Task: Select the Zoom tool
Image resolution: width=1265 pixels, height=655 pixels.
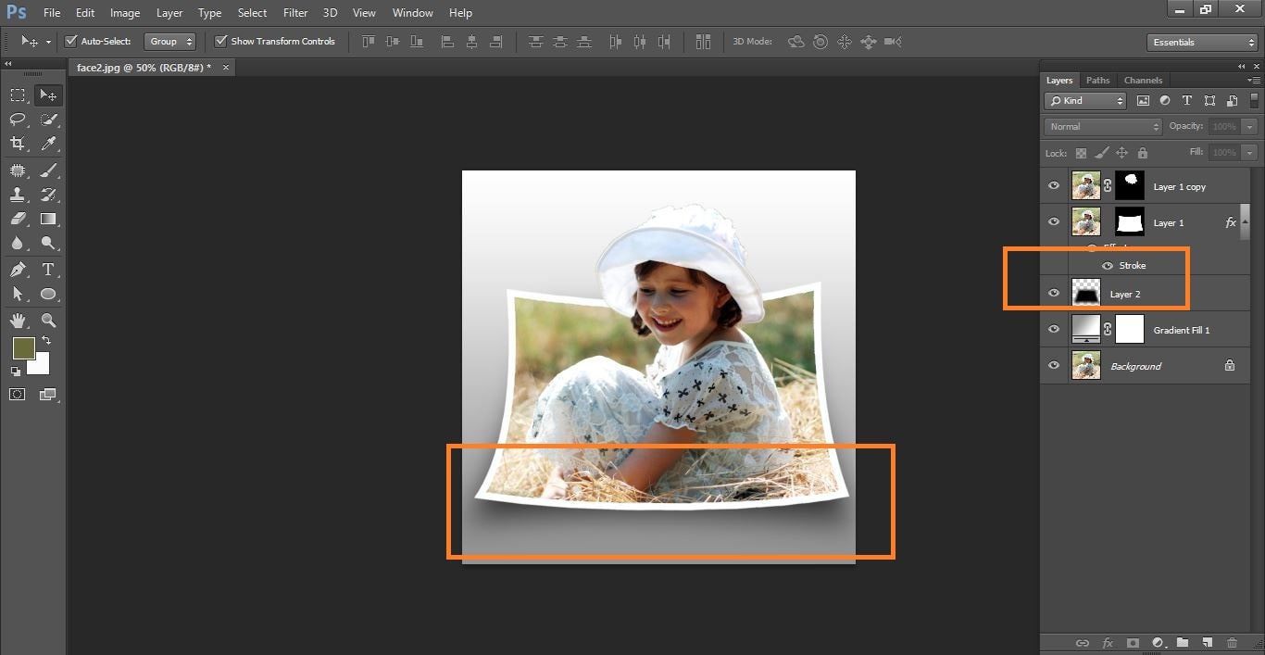Action: click(48, 320)
